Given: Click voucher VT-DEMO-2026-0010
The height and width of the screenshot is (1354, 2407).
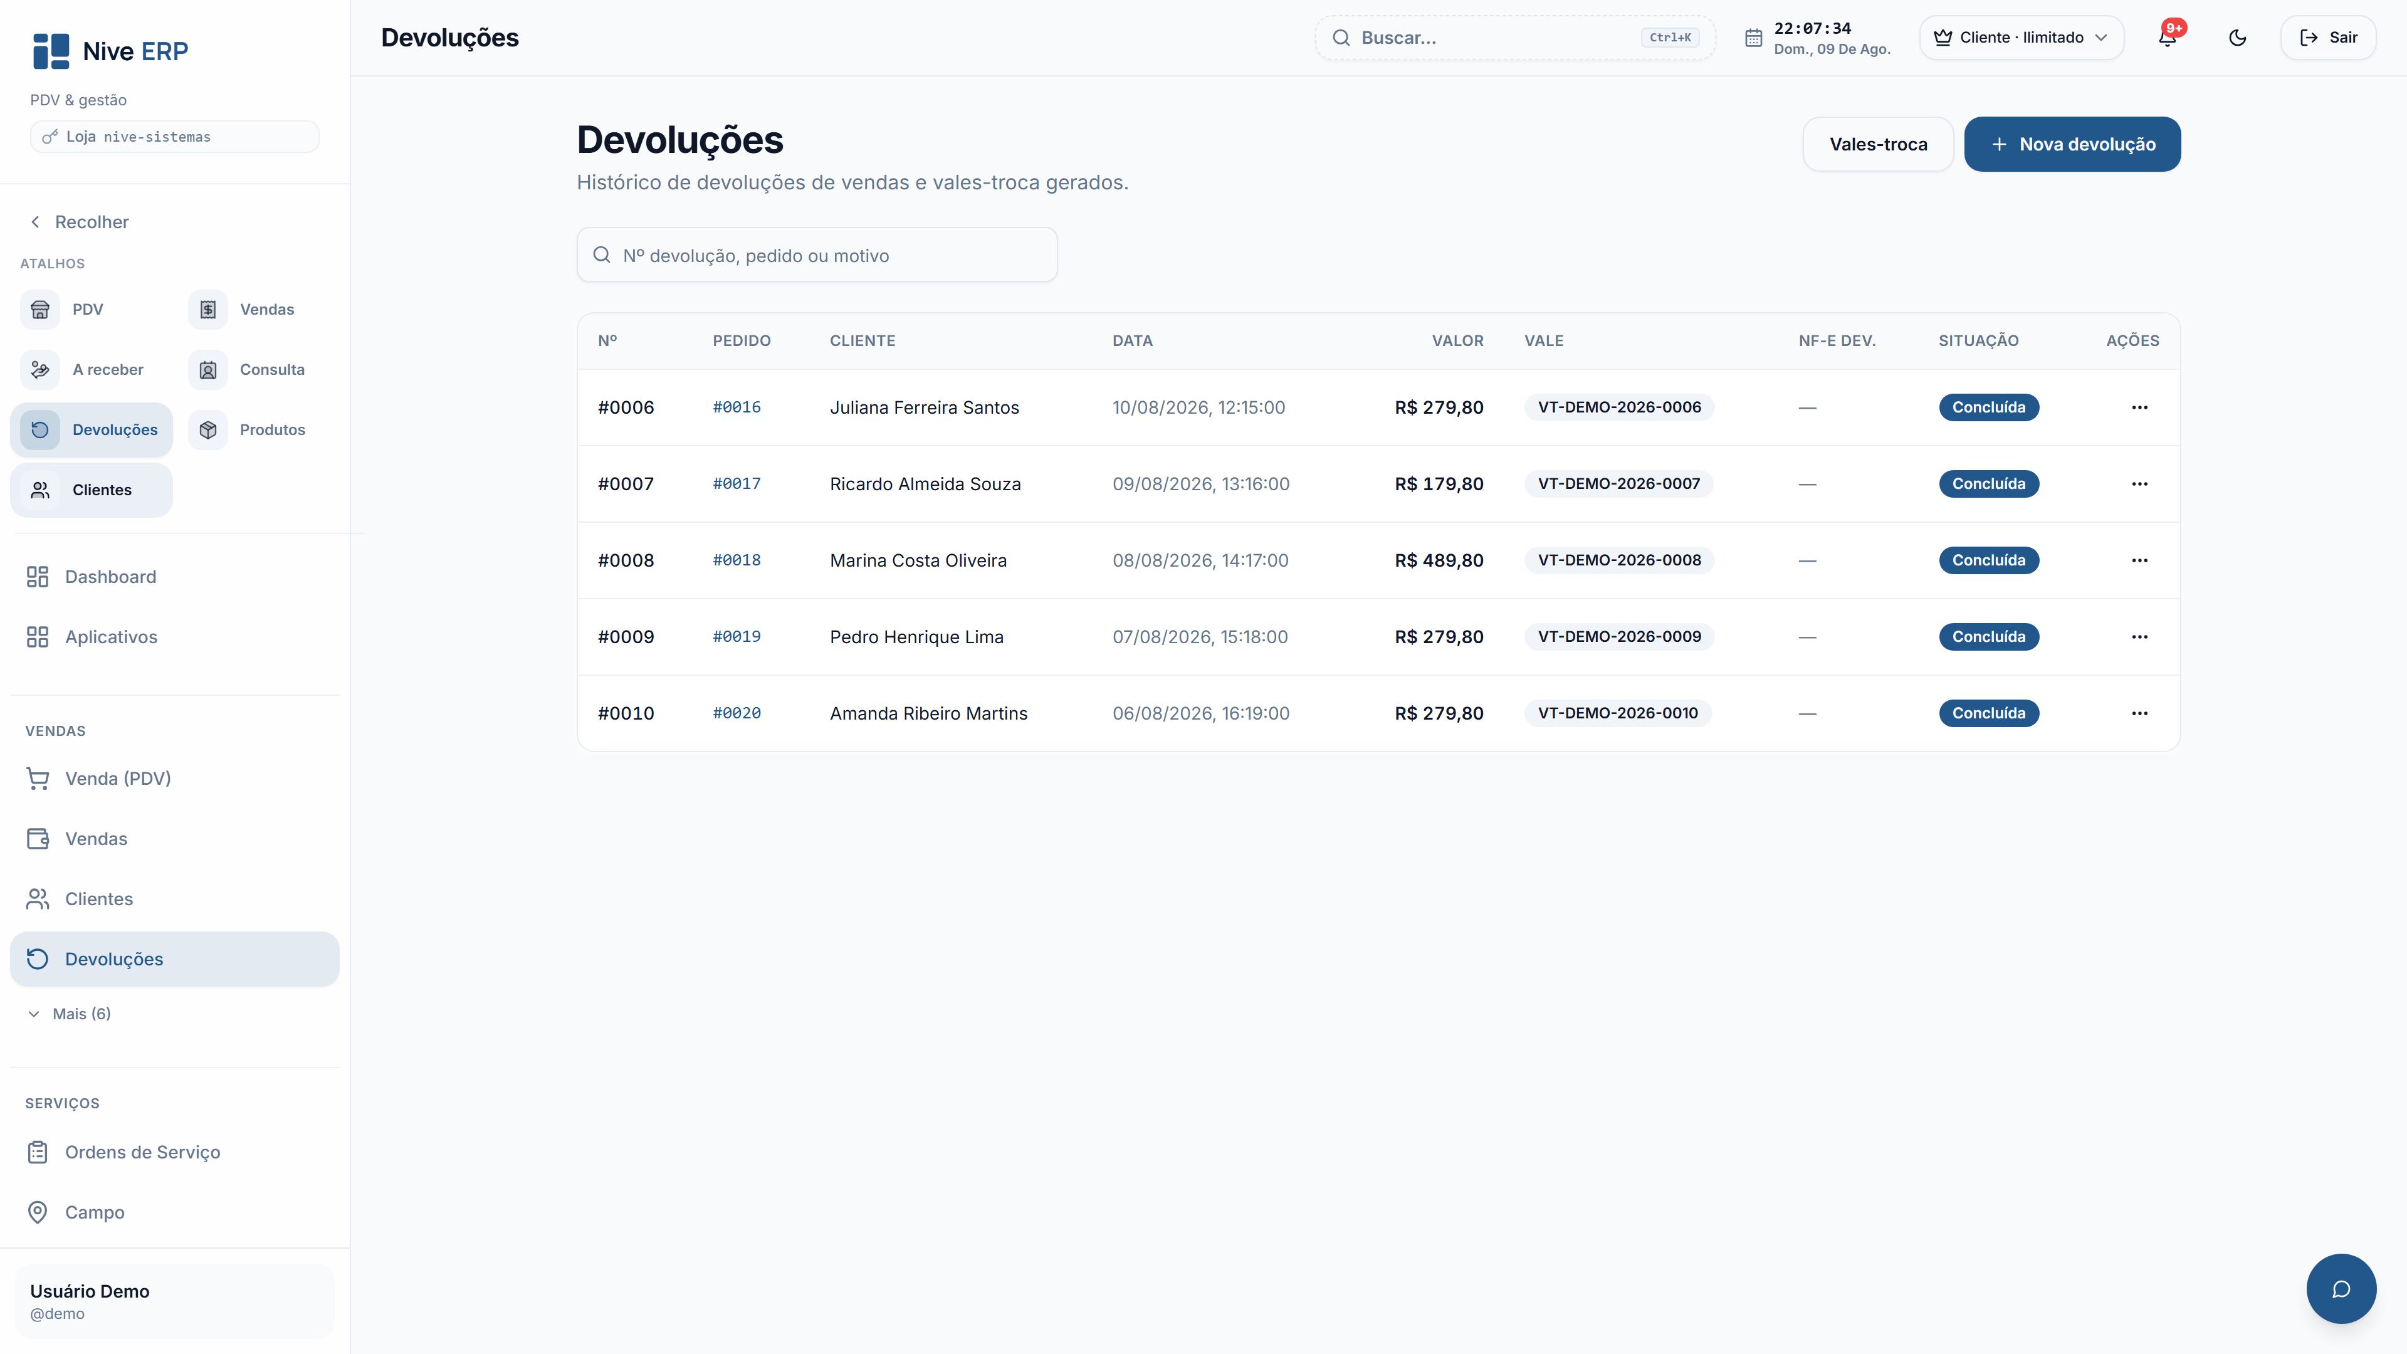Looking at the screenshot, I should (1618, 713).
